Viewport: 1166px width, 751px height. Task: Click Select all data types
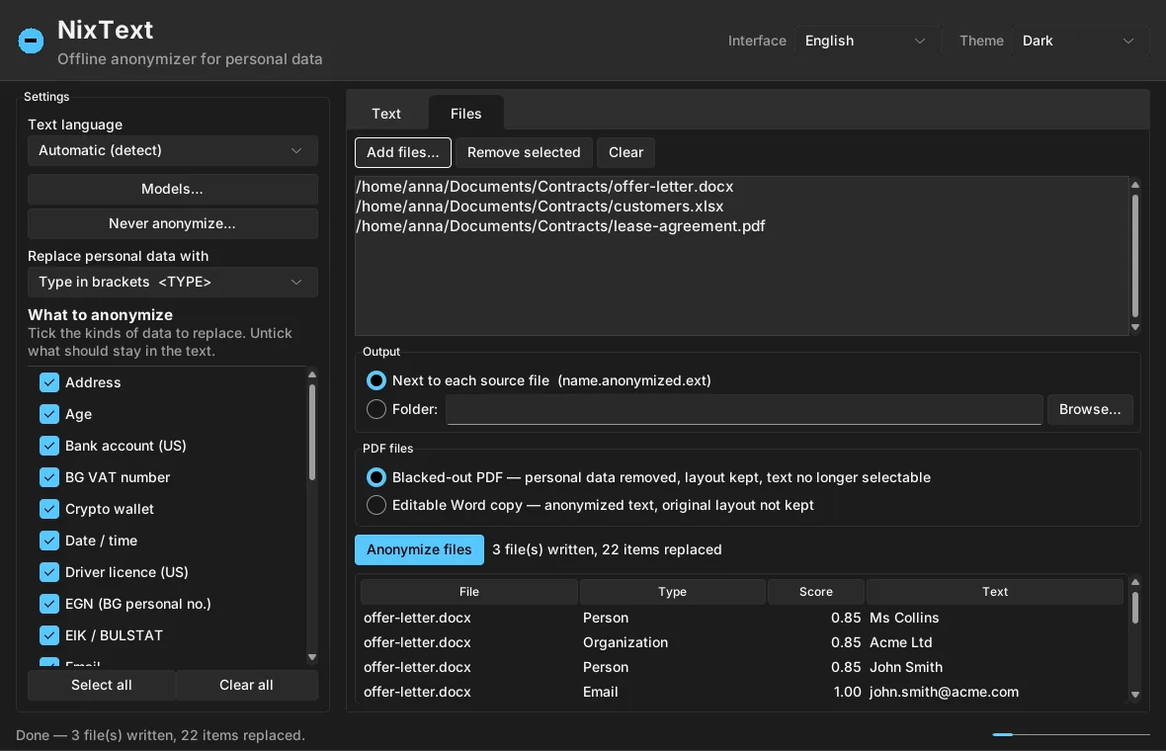click(x=101, y=685)
